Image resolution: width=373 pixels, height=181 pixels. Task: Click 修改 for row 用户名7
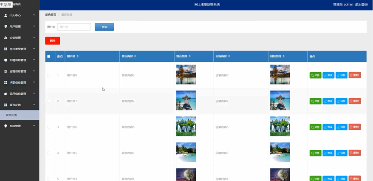coord(328,101)
